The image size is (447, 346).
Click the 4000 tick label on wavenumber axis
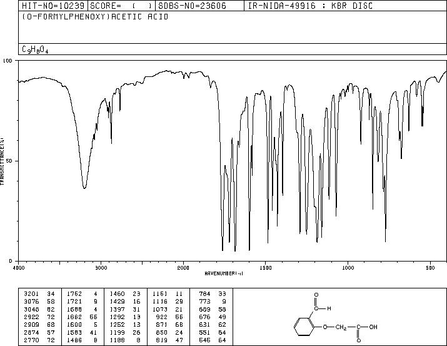click(19, 268)
